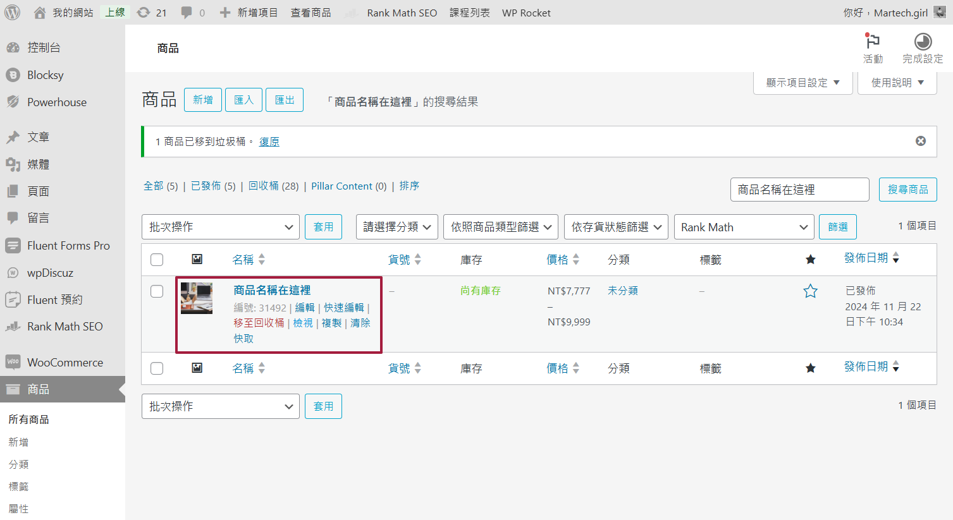Sort by the image thumbnail column header icon
Image resolution: width=953 pixels, height=520 pixels.
click(197, 259)
